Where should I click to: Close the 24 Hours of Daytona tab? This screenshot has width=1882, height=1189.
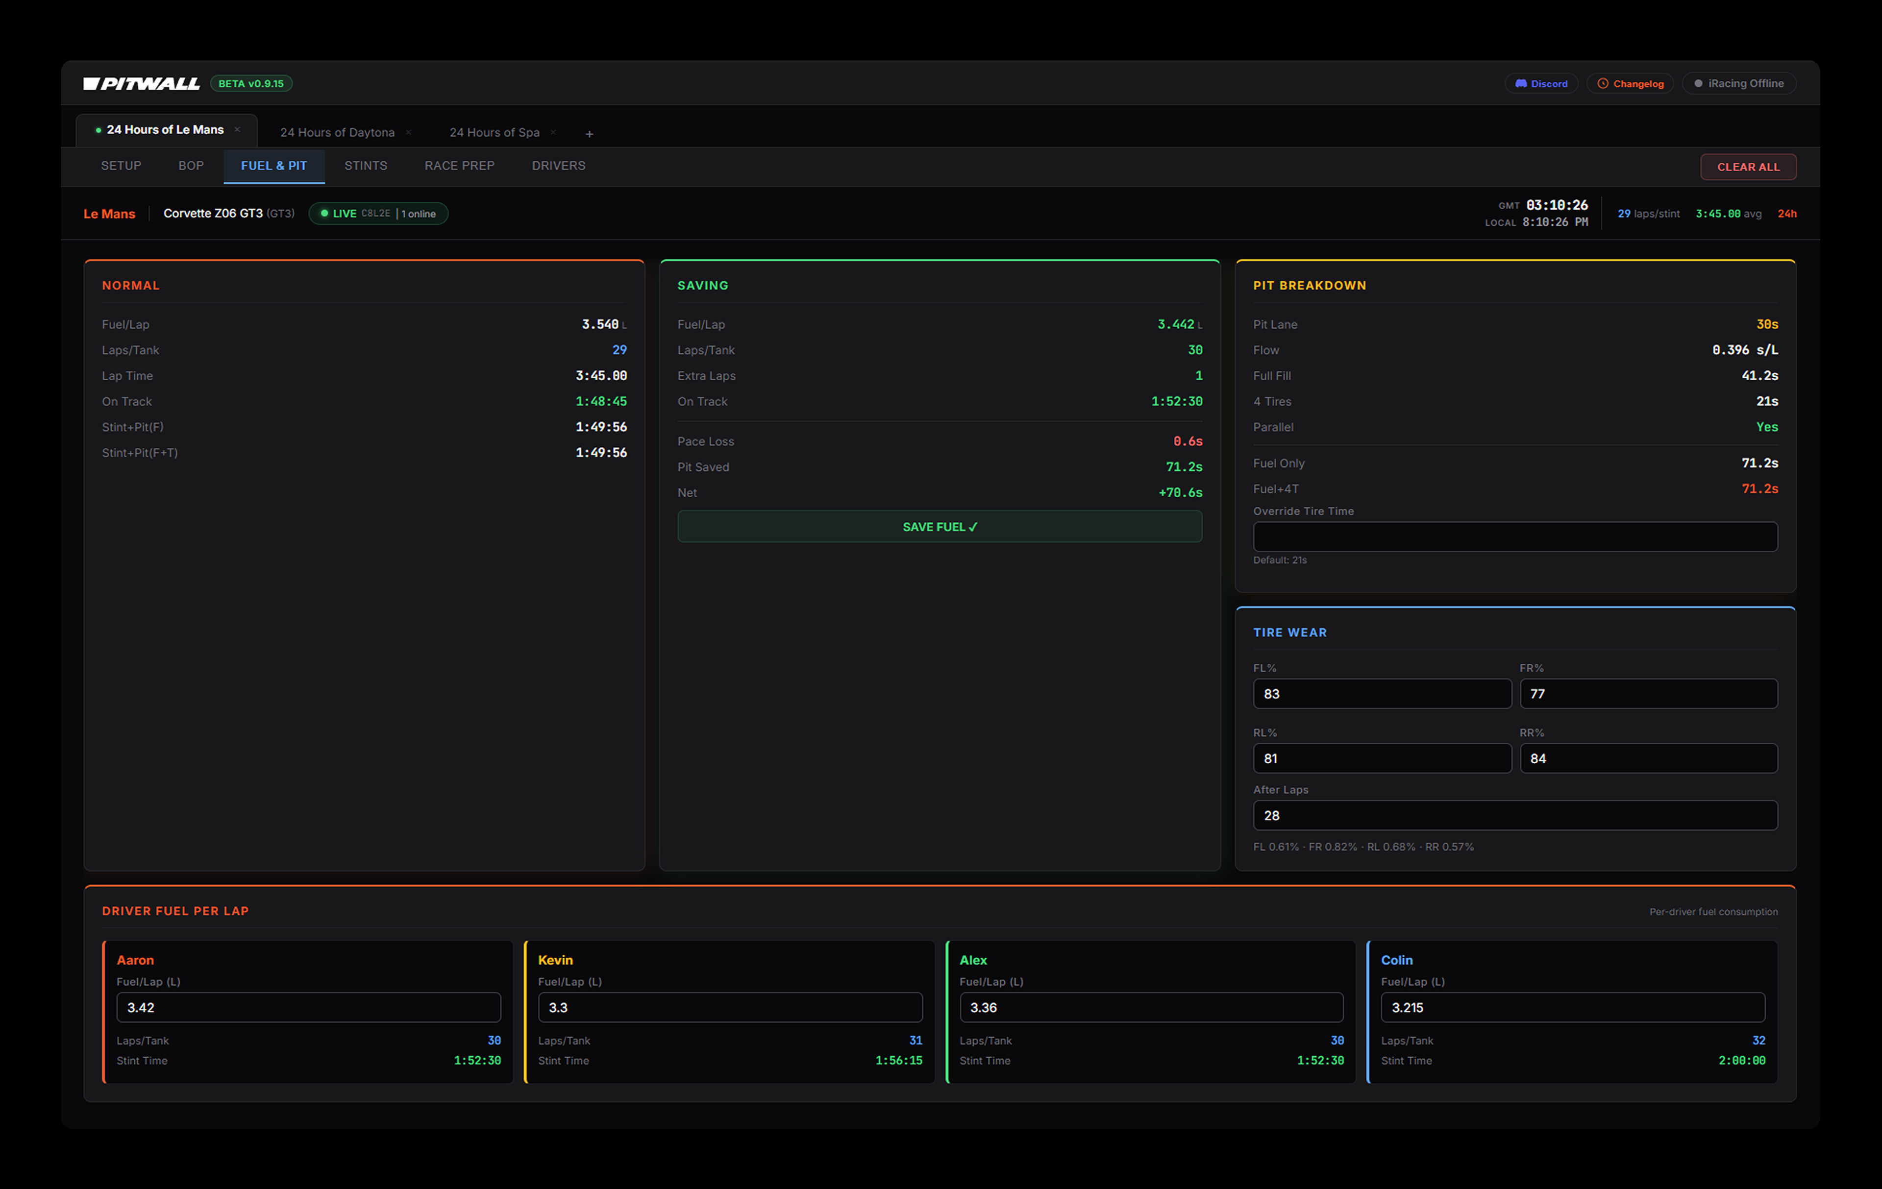(409, 133)
